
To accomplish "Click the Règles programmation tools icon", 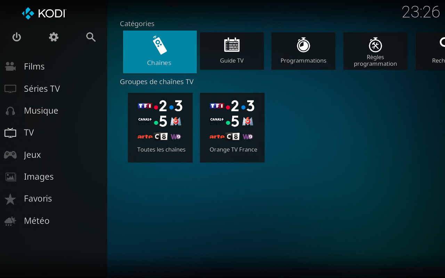I will (x=375, y=45).
